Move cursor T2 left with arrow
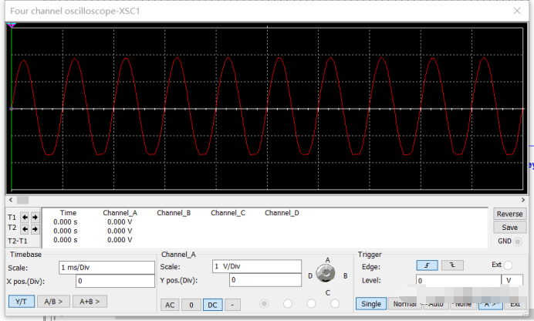 (x=25, y=229)
